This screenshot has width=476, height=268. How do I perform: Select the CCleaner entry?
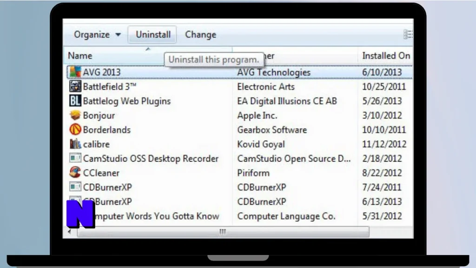tap(101, 173)
